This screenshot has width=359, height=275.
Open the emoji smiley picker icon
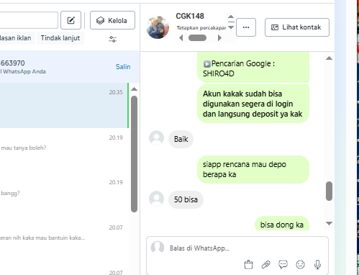point(300,264)
